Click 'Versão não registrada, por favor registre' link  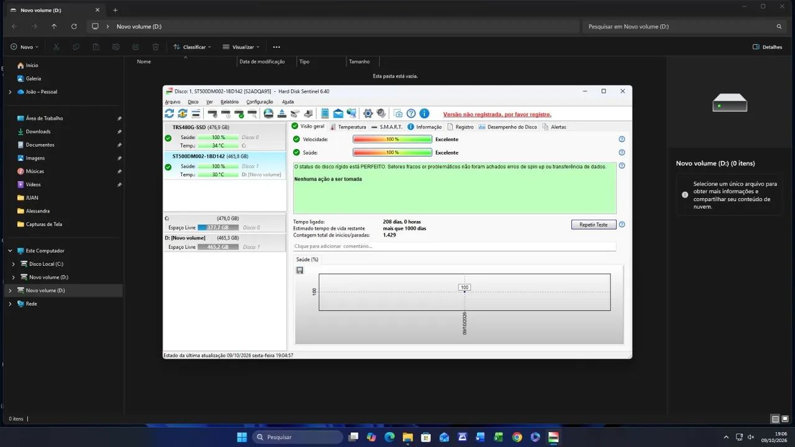click(497, 114)
